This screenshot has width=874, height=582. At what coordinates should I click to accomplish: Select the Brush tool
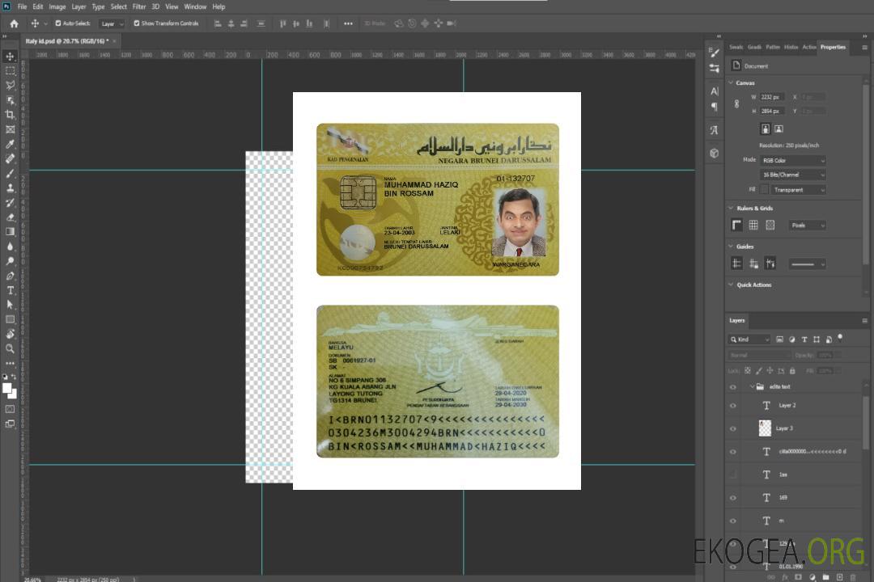click(x=10, y=173)
